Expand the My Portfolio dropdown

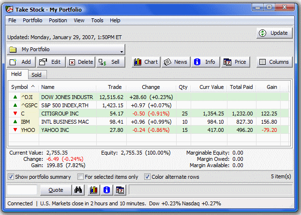click(x=121, y=49)
